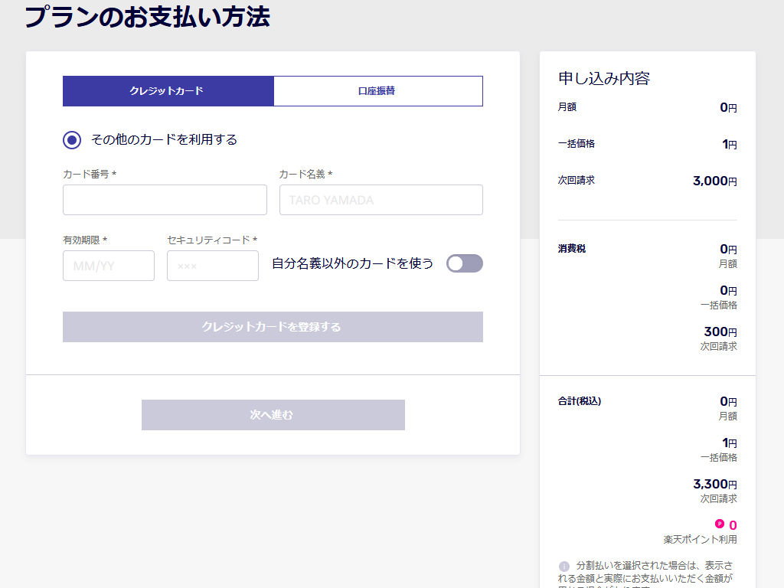Focus the カード番号 input field
The height and width of the screenshot is (588, 784).
pos(165,200)
